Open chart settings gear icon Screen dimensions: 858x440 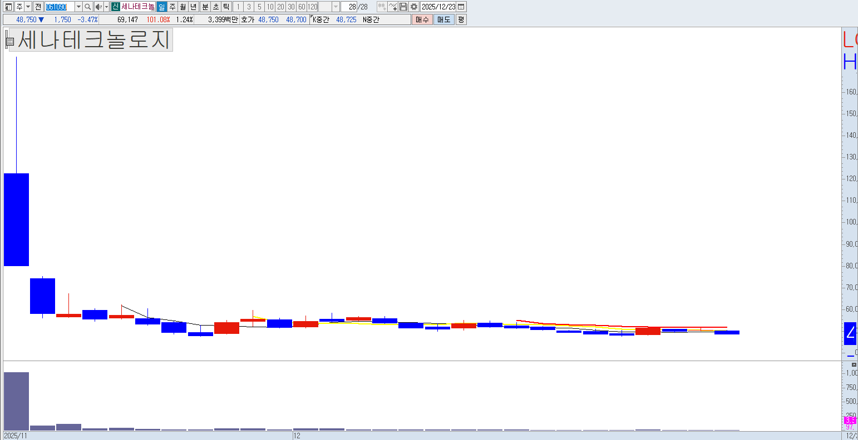click(x=414, y=7)
